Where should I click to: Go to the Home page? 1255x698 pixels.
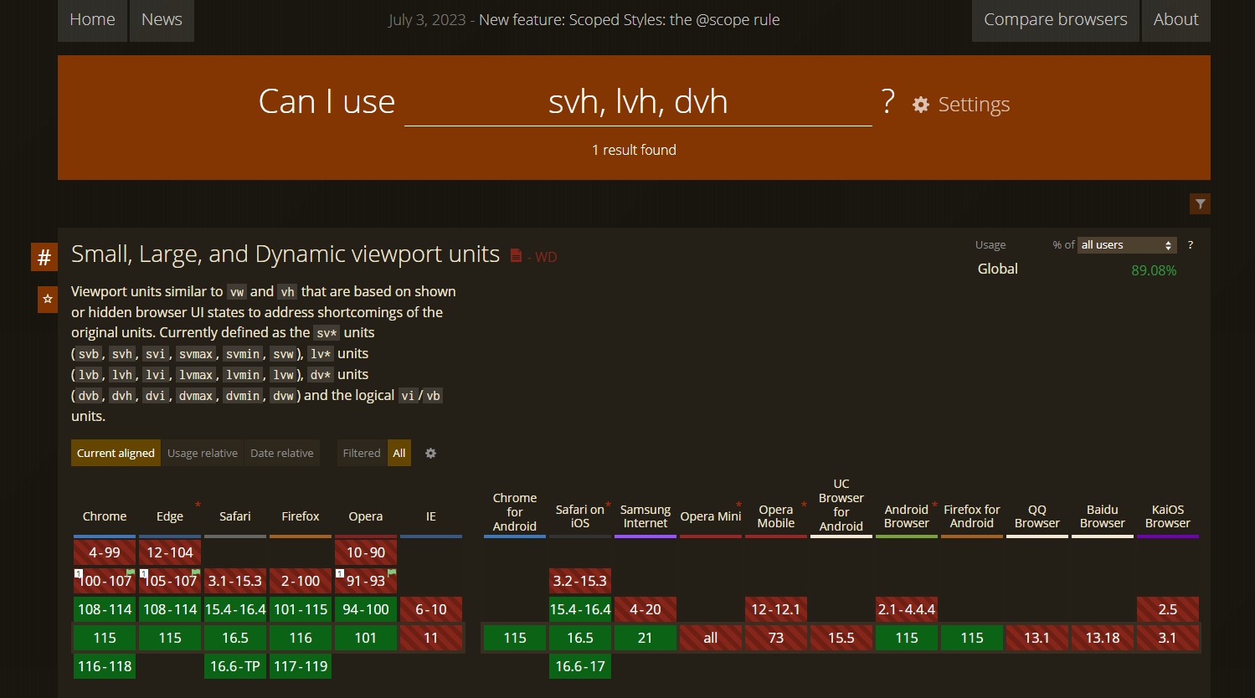tap(92, 20)
